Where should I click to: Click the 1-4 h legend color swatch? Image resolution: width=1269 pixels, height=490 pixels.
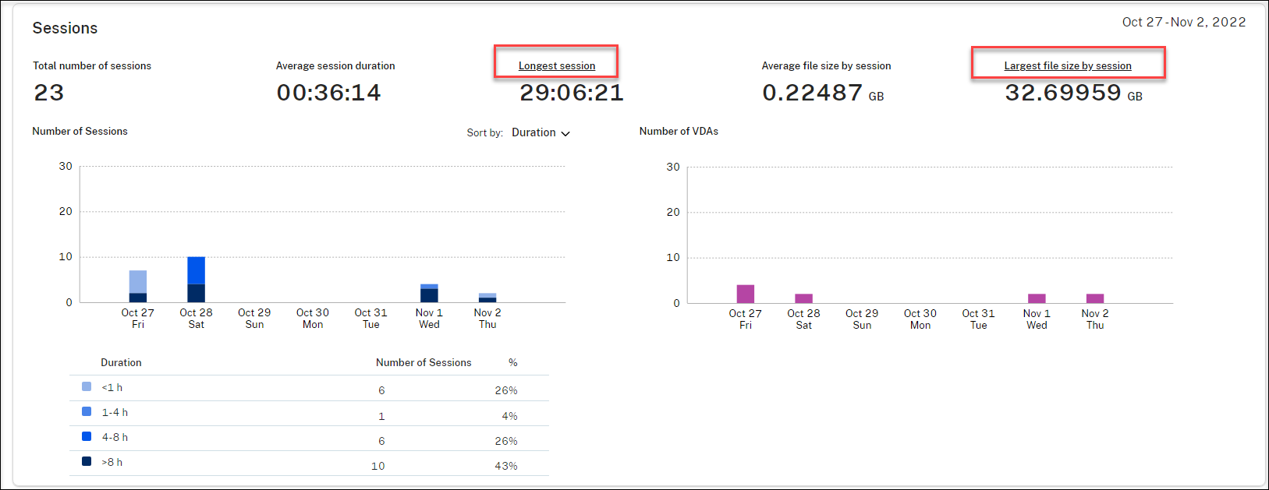[x=87, y=411]
